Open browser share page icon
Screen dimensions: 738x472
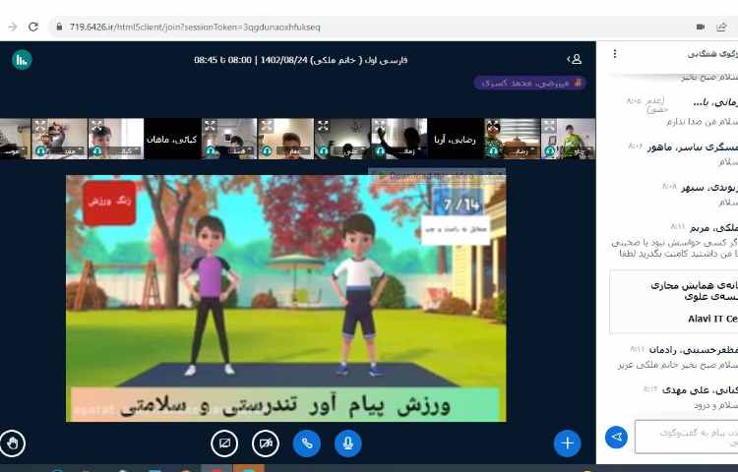(x=721, y=27)
